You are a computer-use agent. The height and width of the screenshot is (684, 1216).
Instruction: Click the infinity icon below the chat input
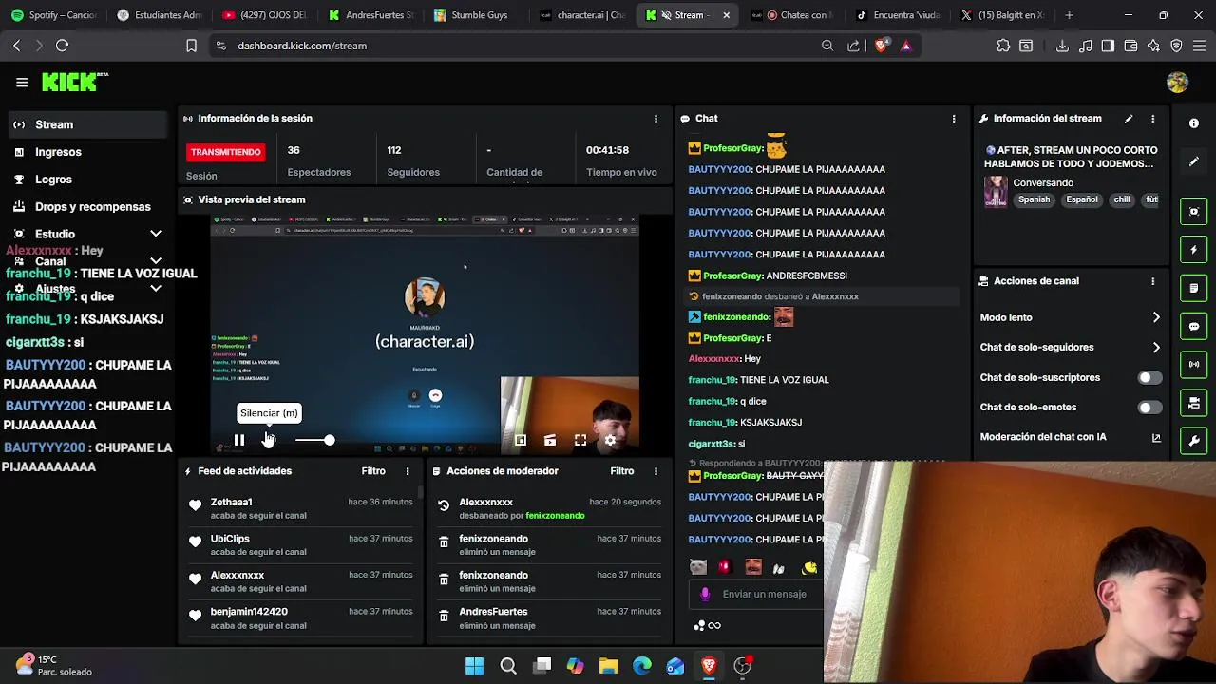tap(714, 625)
